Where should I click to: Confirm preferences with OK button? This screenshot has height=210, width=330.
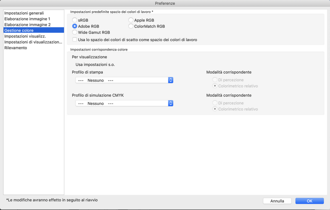(x=309, y=201)
